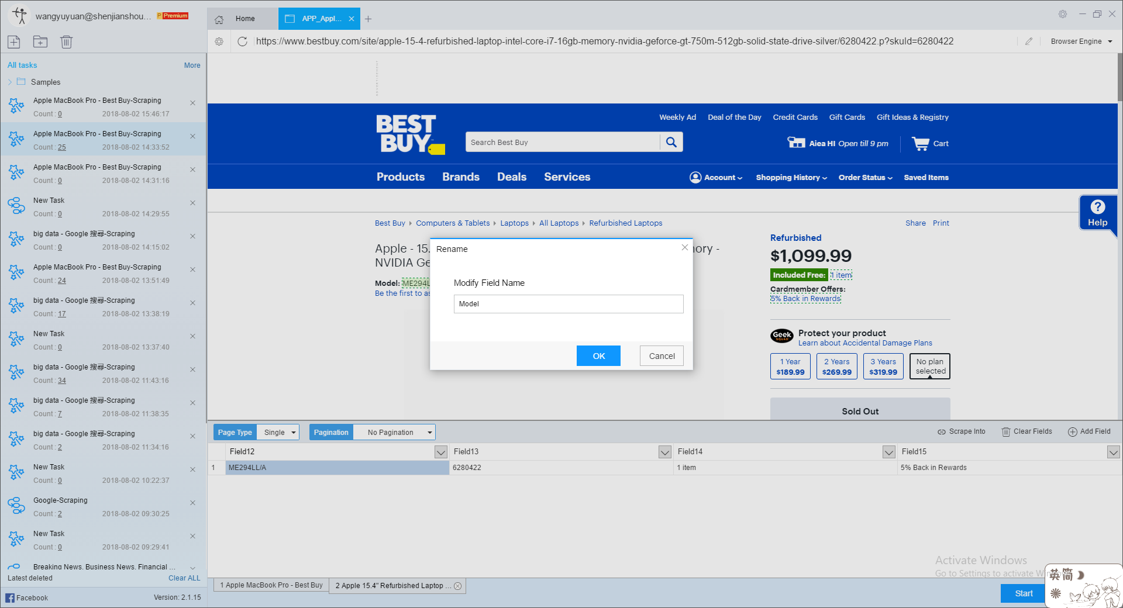Close the APP_Appl tab
The height and width of the screenshot is (608, 1123).
click(x=352, y=19)
